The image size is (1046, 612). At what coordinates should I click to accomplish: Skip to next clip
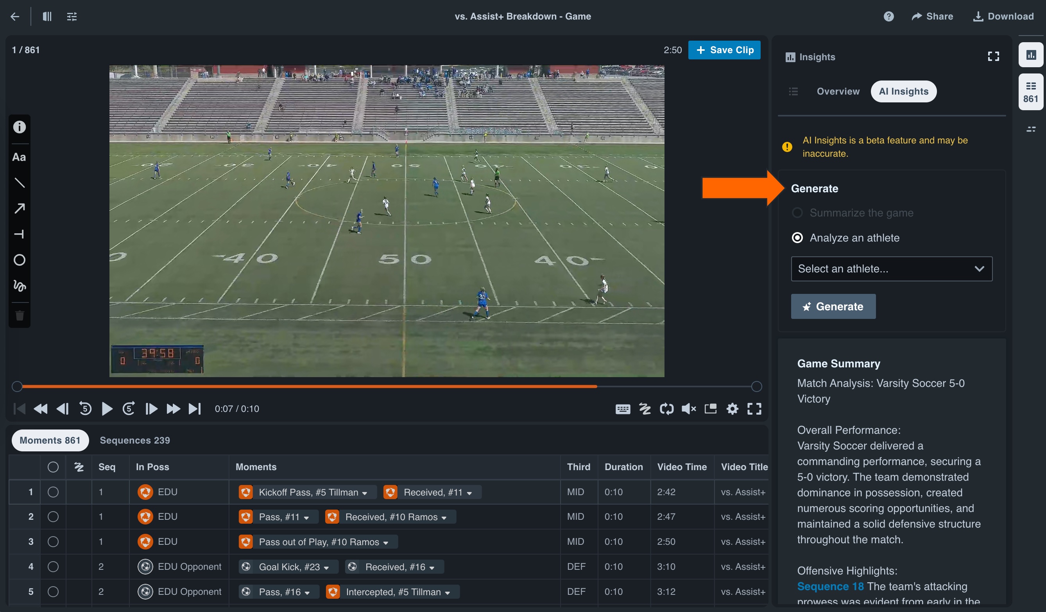(x=195, y=409)
